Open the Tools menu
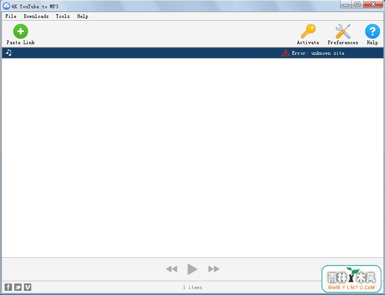385x295 pixels. 63,16
